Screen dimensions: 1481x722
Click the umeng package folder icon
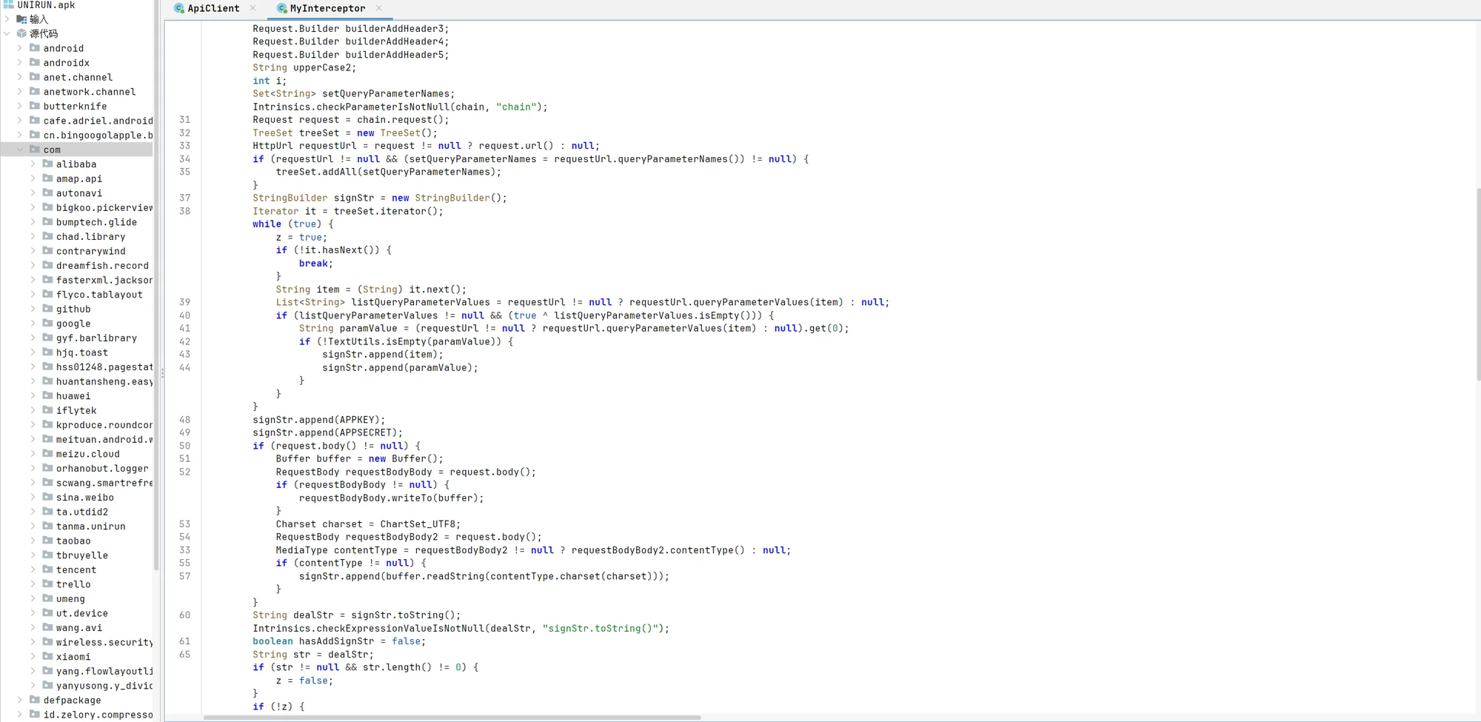point(48,598)
